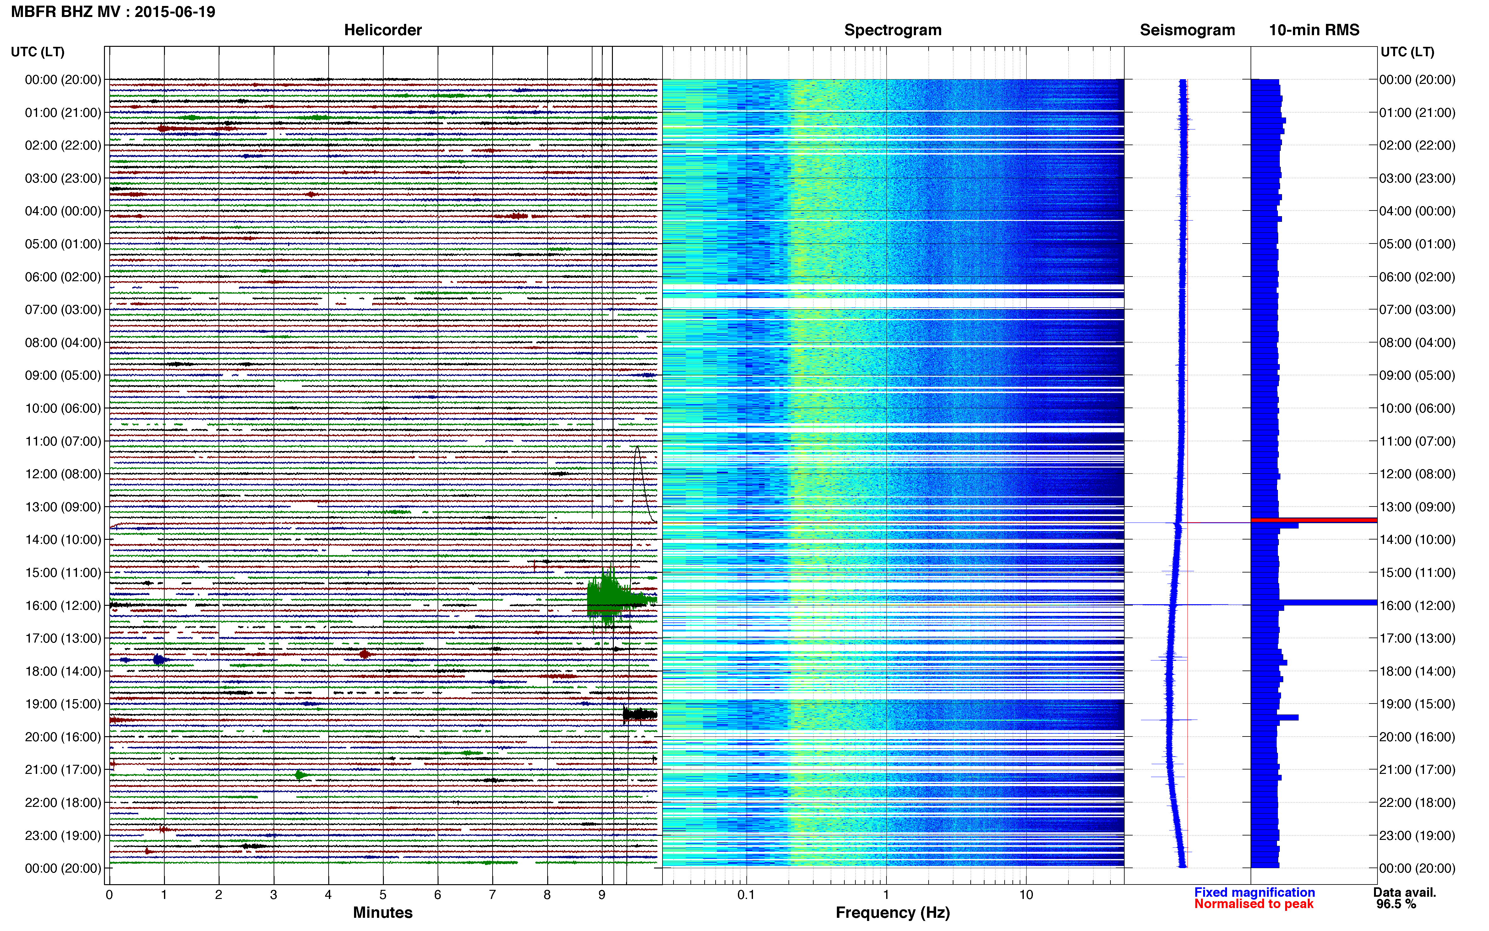Select the 'Helicorder' panel heading
This screenshot has height=931, width=1489.
[383, 30]
